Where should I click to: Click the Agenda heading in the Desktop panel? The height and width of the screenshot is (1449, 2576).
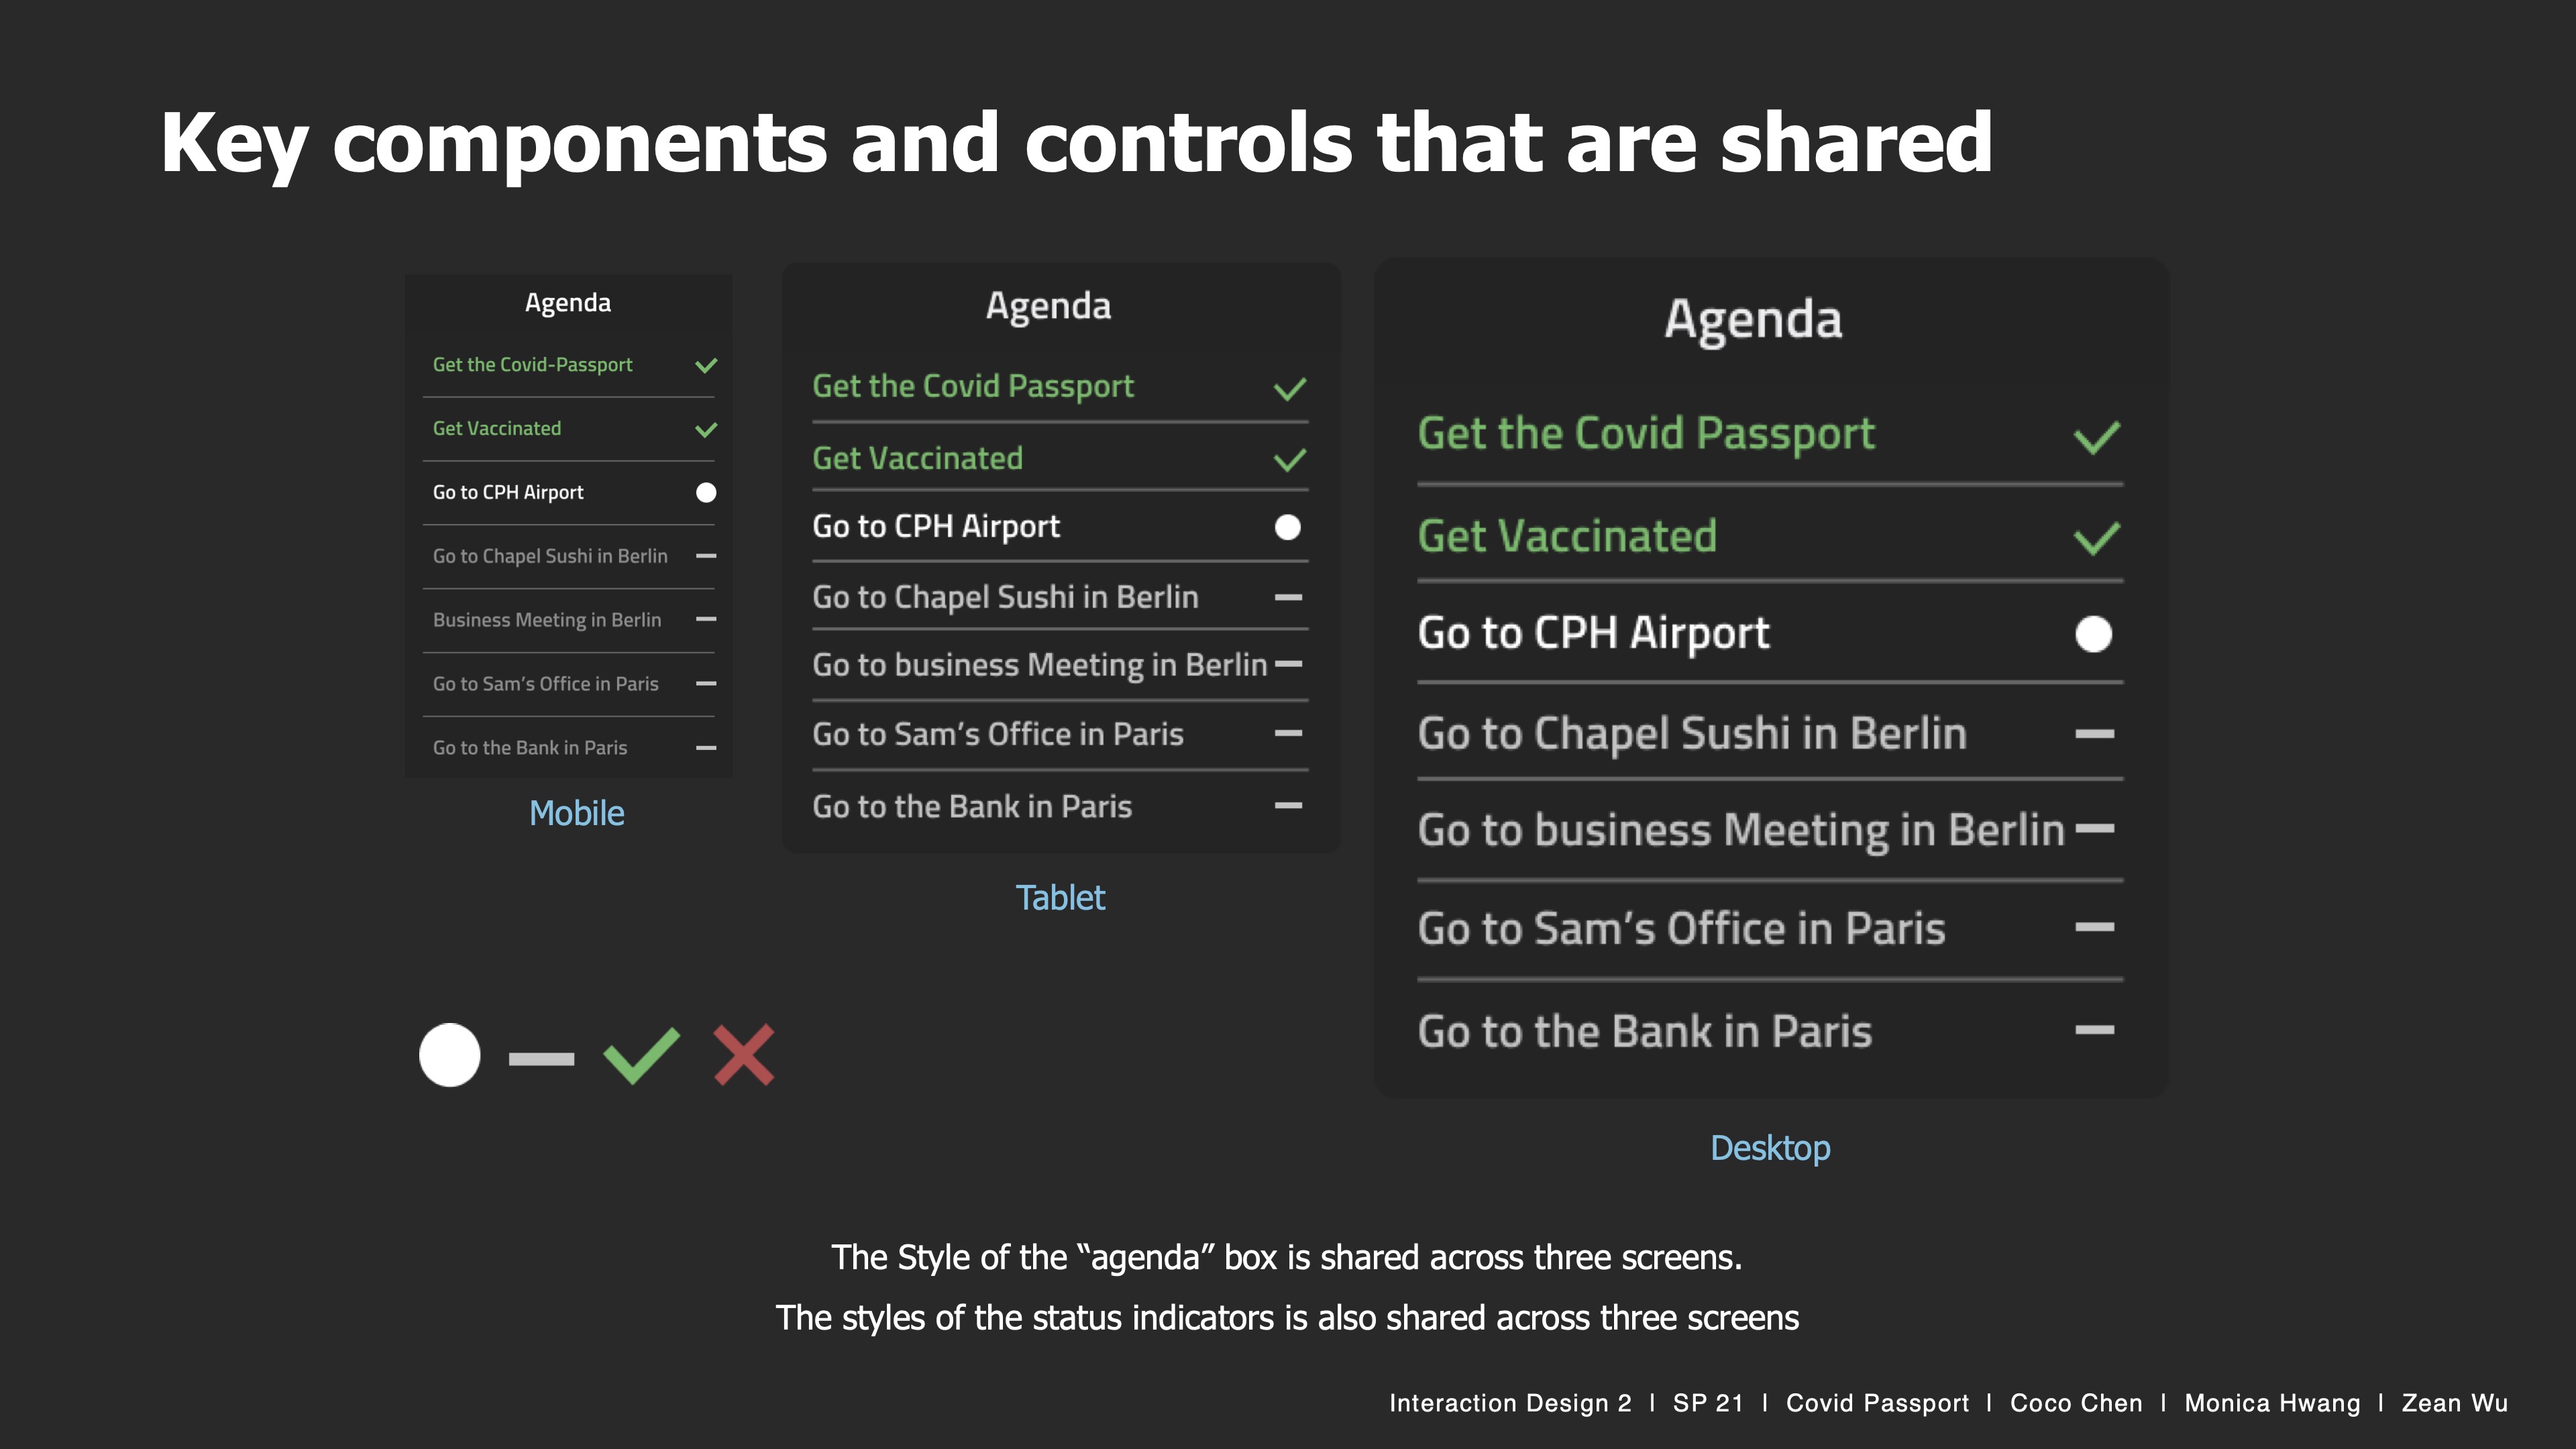(x=1753, y=319)
